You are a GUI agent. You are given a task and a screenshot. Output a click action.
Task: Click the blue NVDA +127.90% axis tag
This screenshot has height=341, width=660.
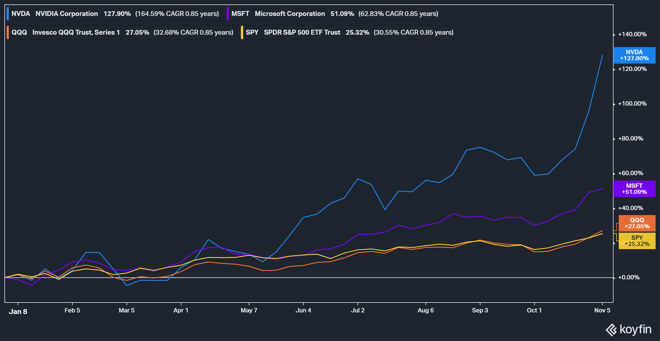point(634,55)
